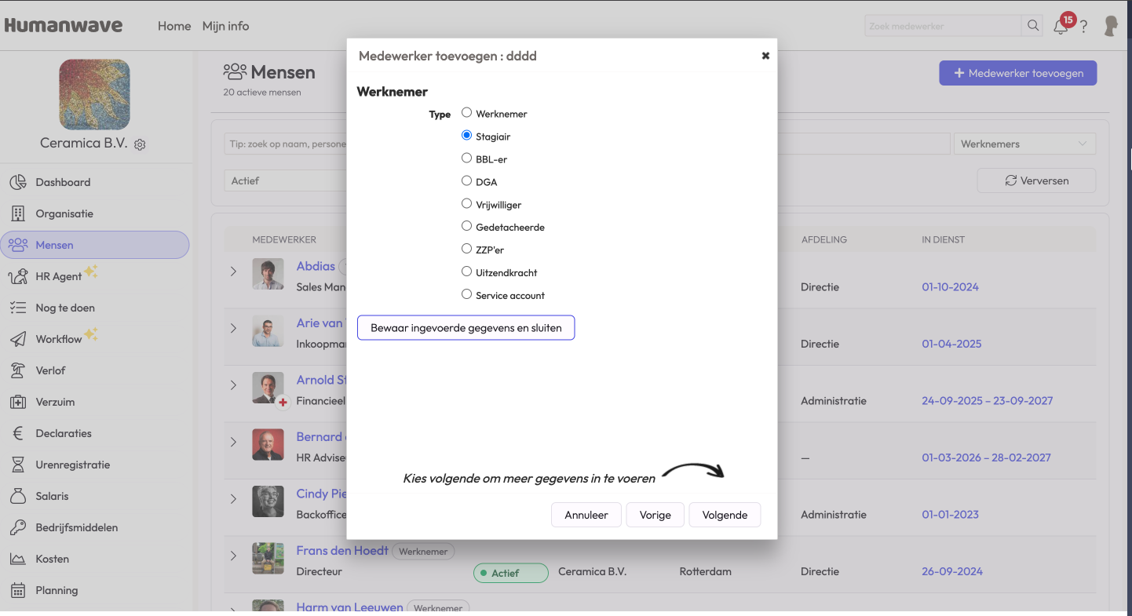The height and width of the screenshot is (616, 1132).
Task: Go to Salaris in the sidebar
Action: (52, 496)
